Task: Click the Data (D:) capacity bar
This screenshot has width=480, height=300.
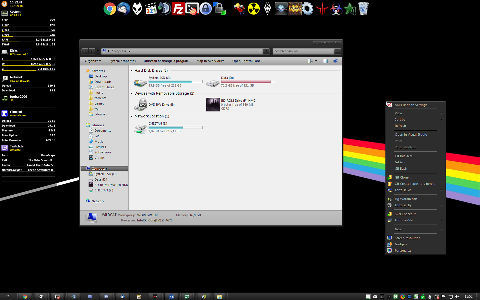Action: coord(248,82)
